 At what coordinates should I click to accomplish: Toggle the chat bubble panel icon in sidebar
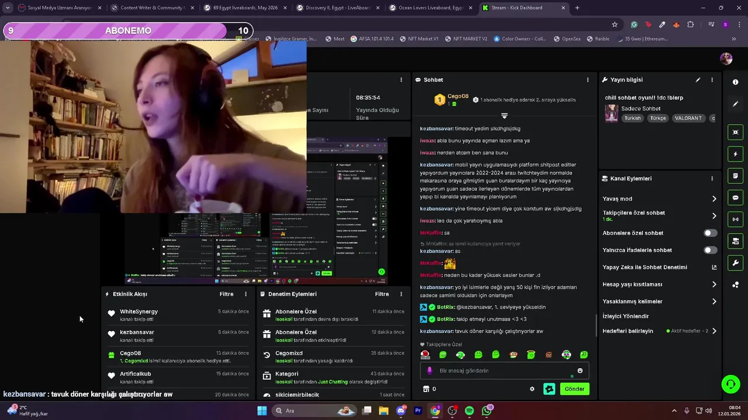(x=735, y=198)
